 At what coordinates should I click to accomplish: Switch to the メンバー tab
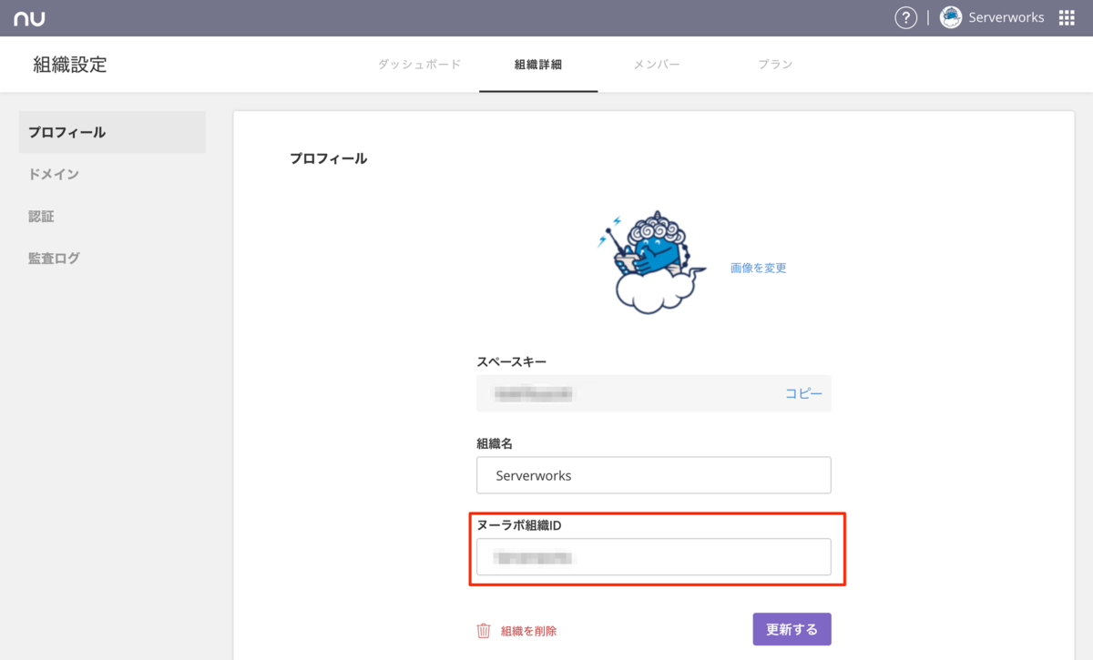[x=656, y=64]
